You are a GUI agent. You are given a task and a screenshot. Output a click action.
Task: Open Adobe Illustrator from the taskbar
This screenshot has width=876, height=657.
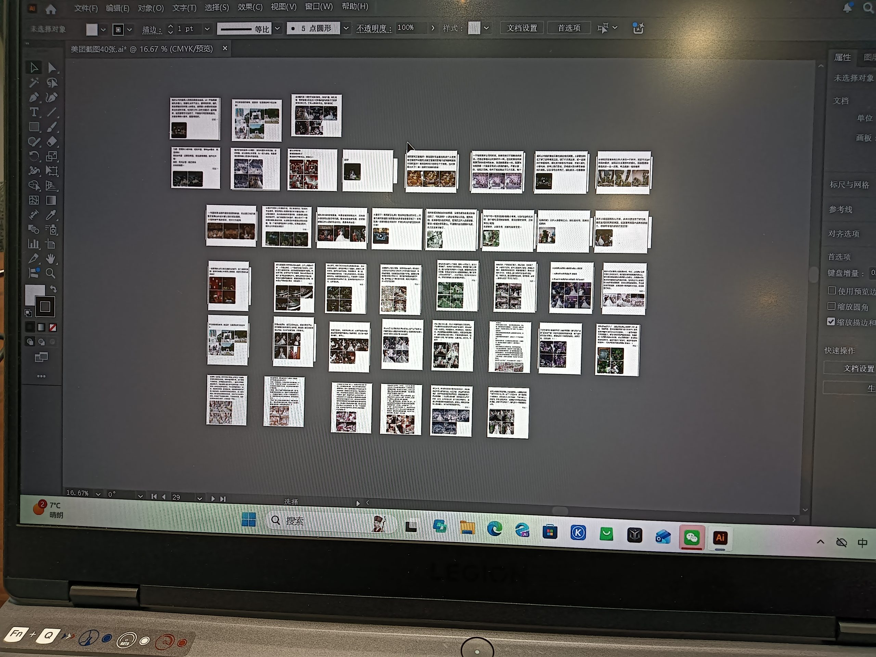720,537
